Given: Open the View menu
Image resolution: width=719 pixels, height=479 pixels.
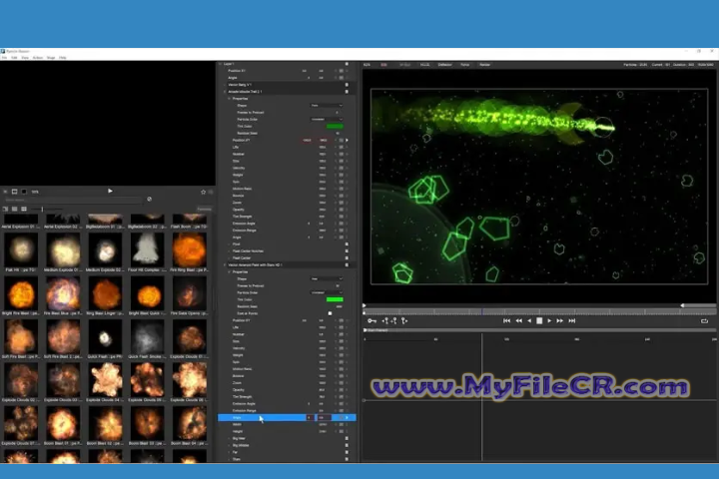Looking at the screenshot, I should coord(25,58).
